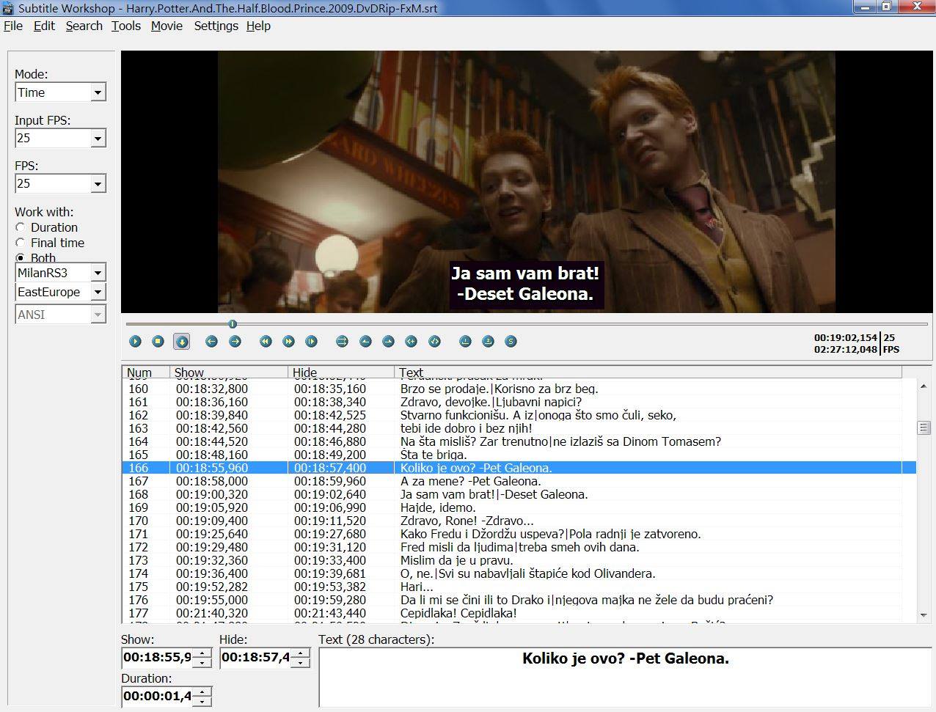Click the Num column header
The image size is (936, 712).
[146, 372]
